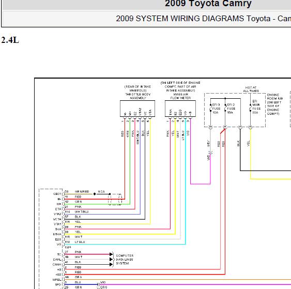The image size is (291, 289).
Task: Click pin number '27' beside the TC terminal
Action: pyautogui.click(x=67, y=252)
